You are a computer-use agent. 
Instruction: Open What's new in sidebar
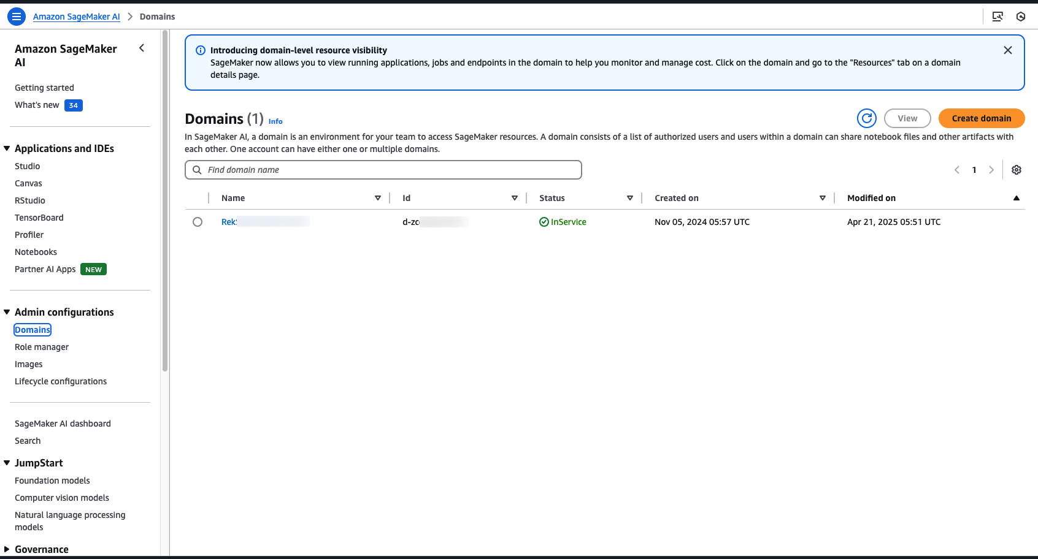37,105
